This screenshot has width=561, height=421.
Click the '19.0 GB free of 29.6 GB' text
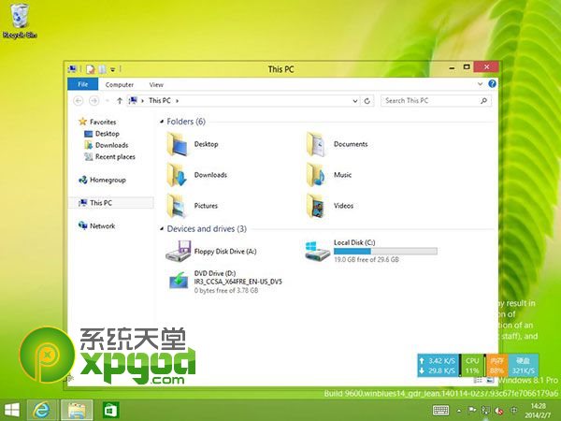pos(367,259)
